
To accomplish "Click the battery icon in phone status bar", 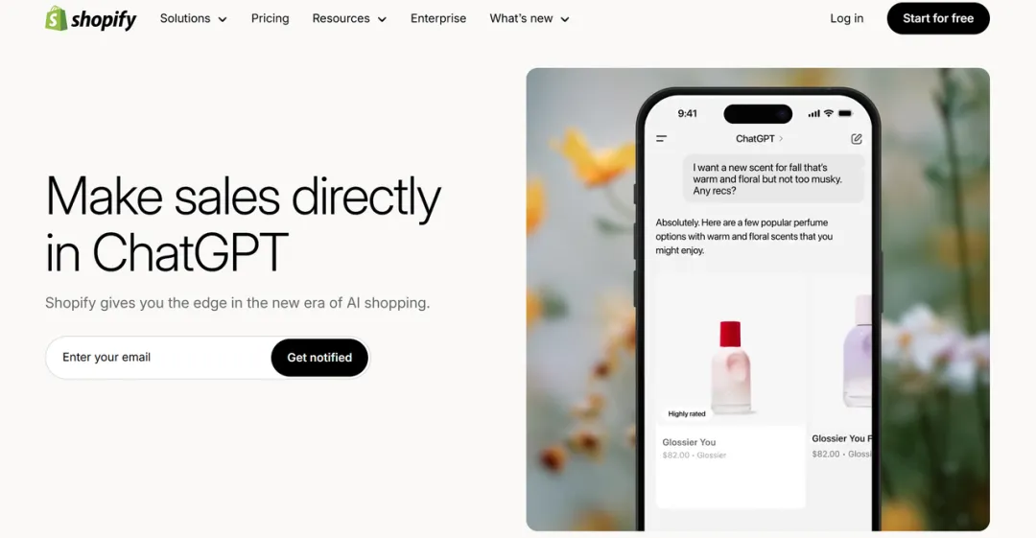I will pos(845,113).
